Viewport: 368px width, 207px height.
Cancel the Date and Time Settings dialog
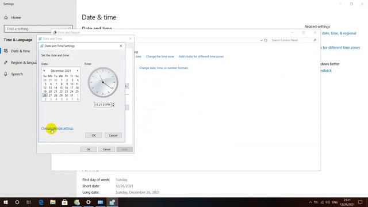coord(113,136)
